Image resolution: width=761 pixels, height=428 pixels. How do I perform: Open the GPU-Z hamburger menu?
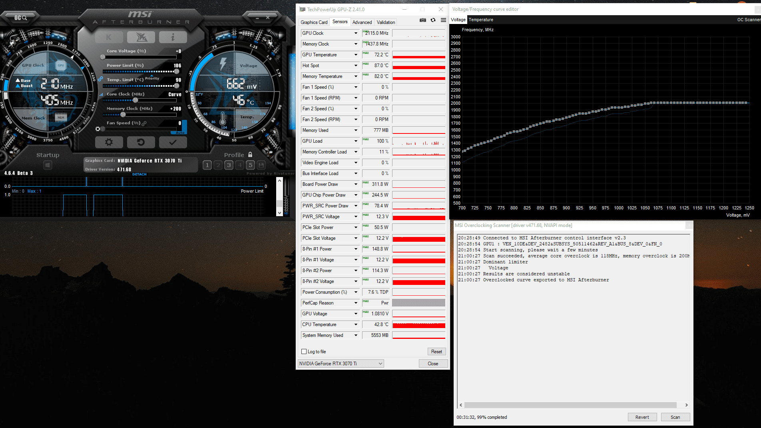[x=443, y=20]
